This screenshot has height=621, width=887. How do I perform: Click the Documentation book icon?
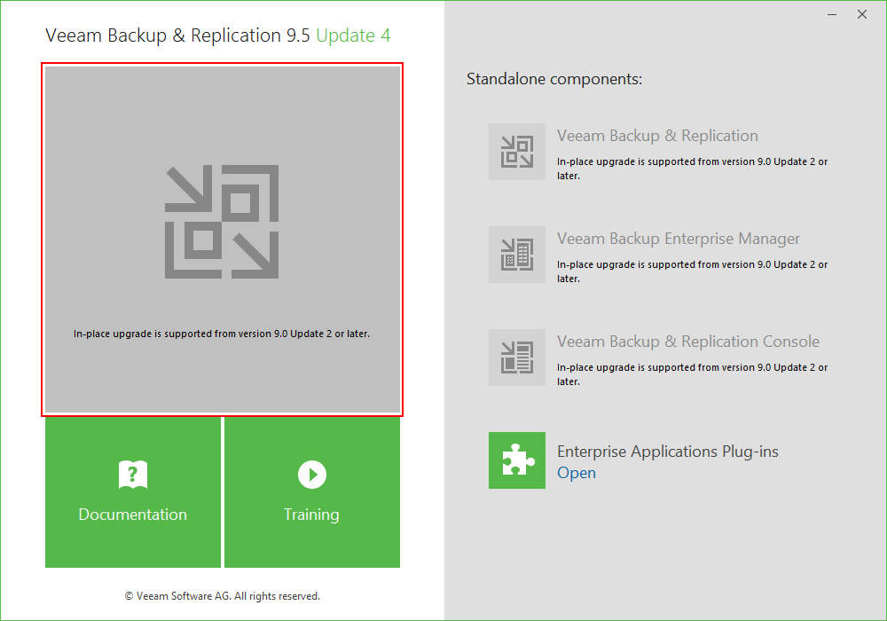click(133, 475)
